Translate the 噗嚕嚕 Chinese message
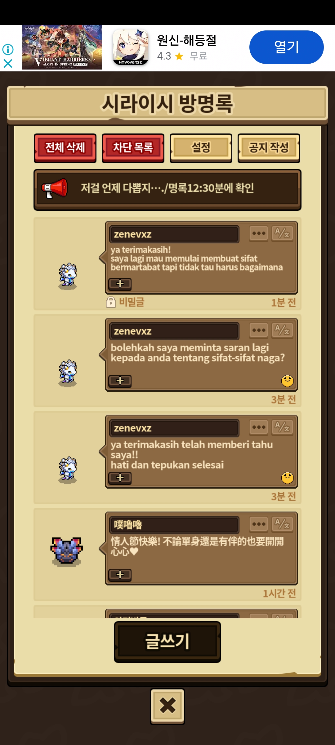The width and height of the screenshot is (335, 745). pyautogui.click(x=282, y=524)
